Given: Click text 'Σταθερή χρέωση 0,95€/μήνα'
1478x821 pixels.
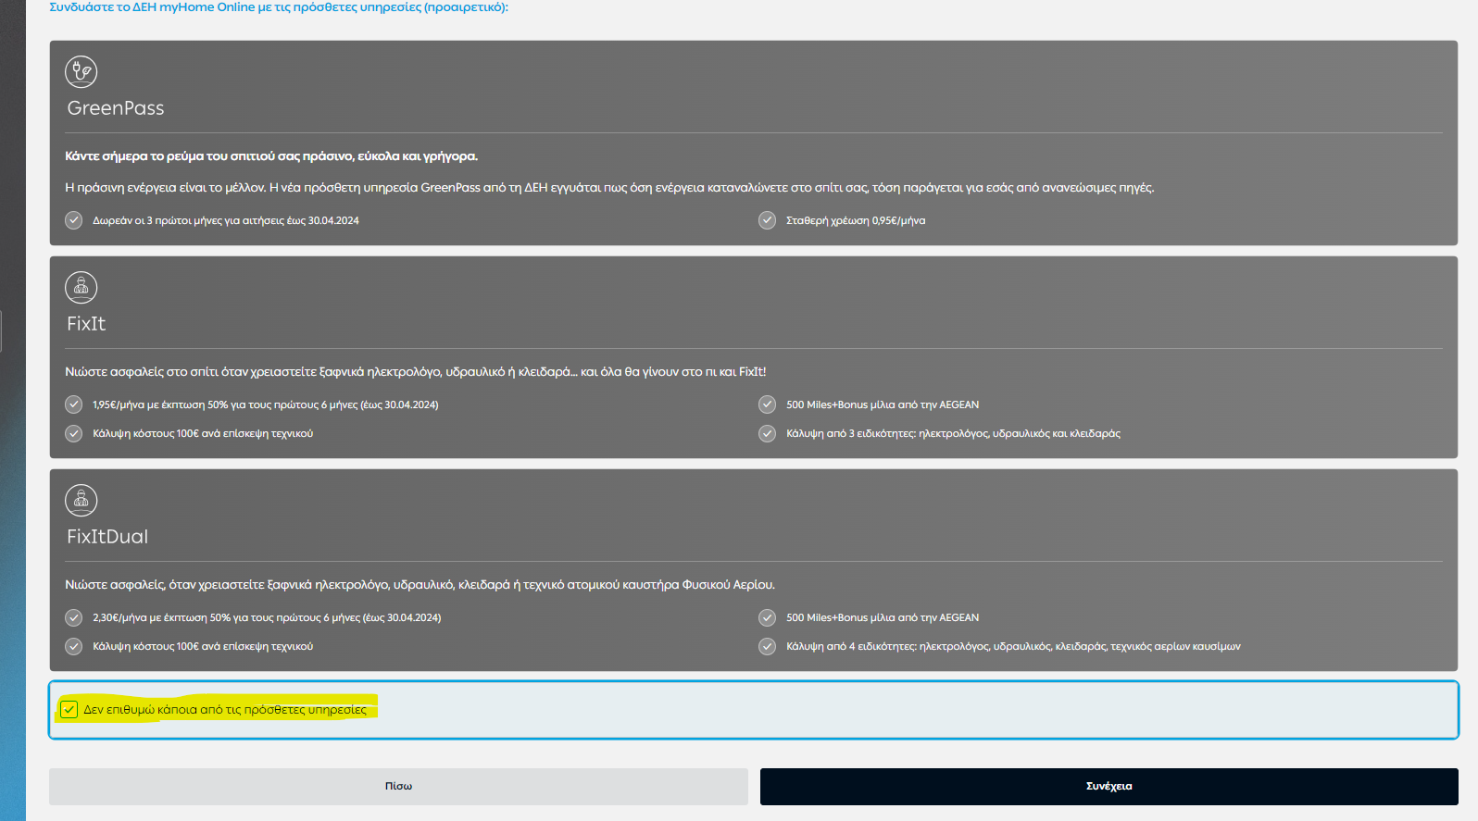Looking at the screenshot, I should [856, 220].
